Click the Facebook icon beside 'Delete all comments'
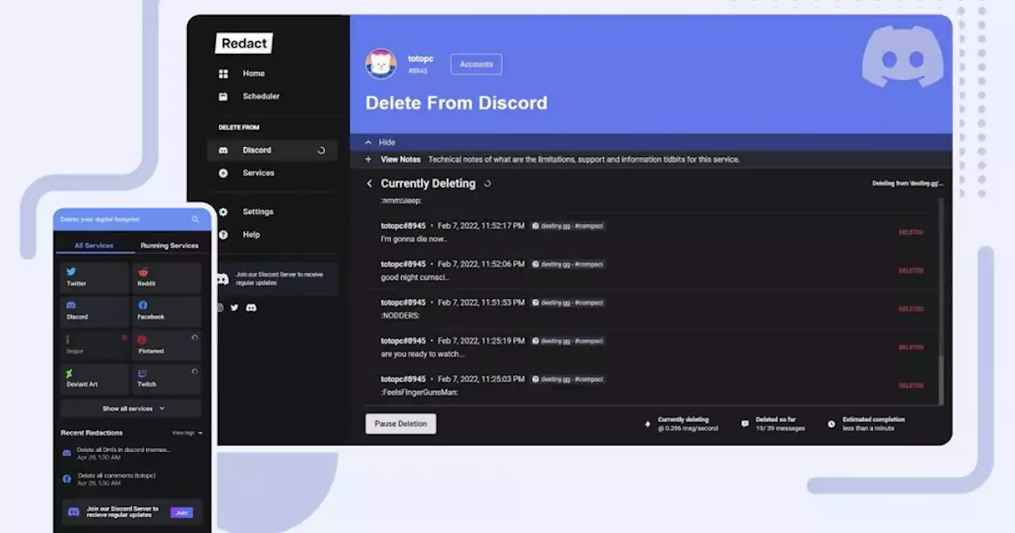The image size is (1015, 533). click(x=67, y=479)
